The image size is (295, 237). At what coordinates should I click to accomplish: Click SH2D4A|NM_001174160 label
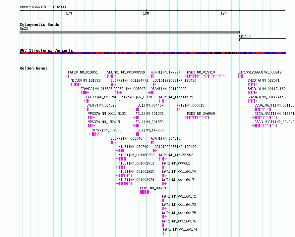click(266, 89)
